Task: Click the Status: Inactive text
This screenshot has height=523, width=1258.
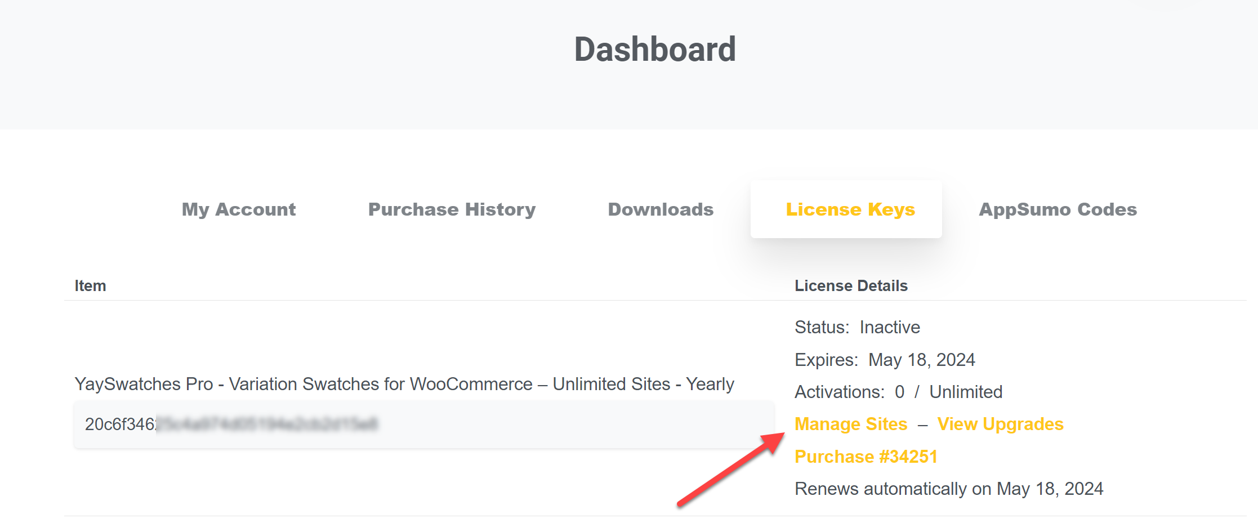Action: (857, 327)
